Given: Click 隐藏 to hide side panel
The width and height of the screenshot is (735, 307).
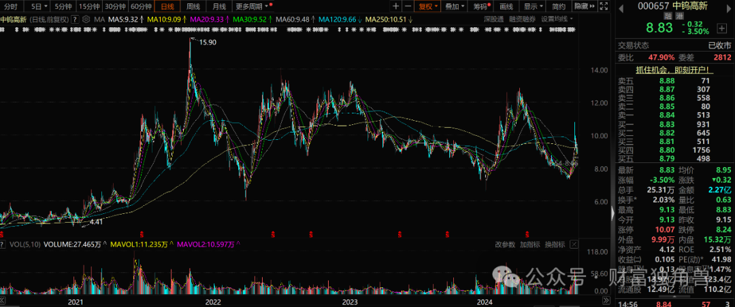Looking at the screenshot, I should click(x=584, y=7).
